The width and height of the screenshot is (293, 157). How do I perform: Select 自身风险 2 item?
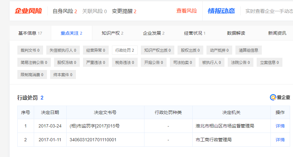click(x=65, y=11)
